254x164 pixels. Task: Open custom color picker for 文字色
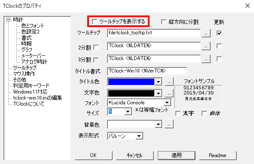169,93
